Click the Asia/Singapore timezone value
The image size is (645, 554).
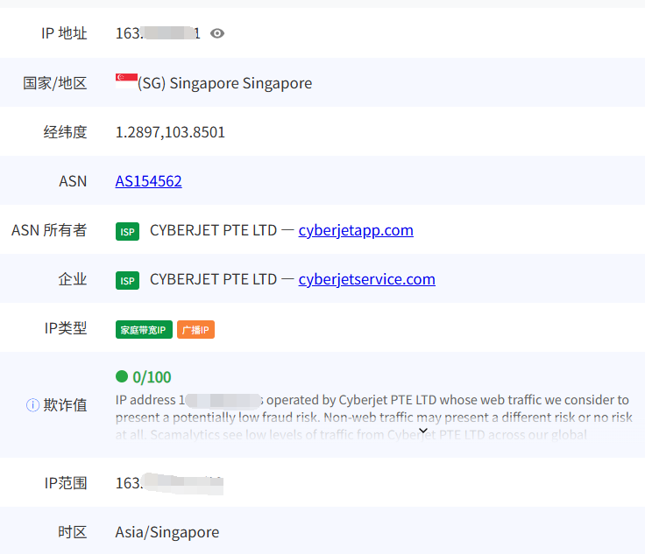coord(167,532)
